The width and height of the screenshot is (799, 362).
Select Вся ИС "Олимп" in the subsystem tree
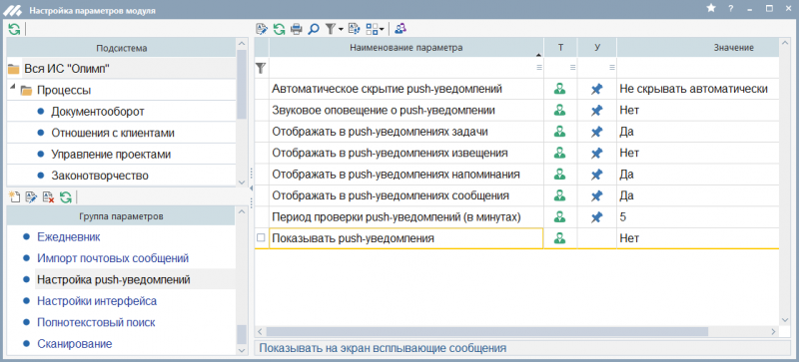(66, 69)
